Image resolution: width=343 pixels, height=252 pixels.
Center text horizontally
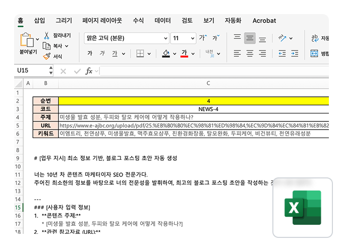250,53
